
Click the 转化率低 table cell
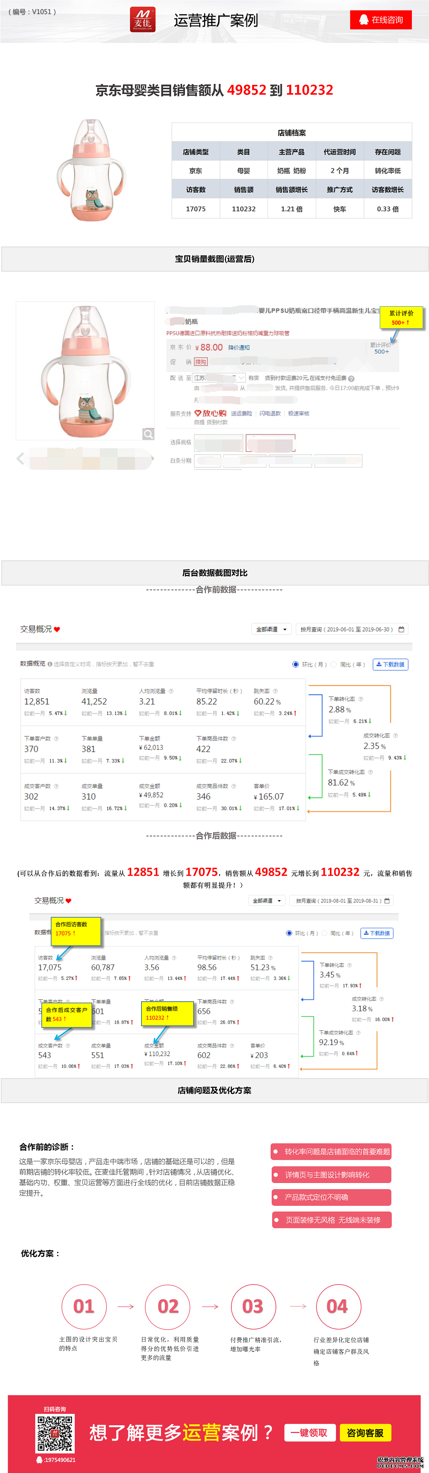coord(388,171)
